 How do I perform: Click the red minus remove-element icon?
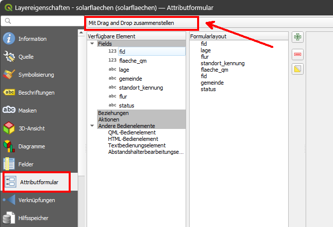tap(298, 53)
